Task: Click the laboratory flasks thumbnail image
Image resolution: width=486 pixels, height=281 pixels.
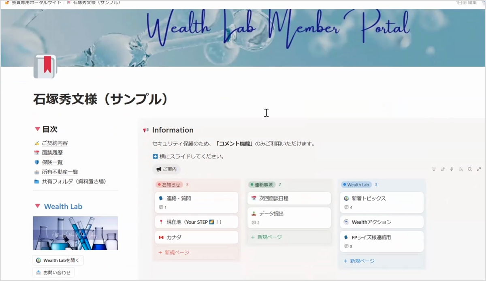Action: 75,233
